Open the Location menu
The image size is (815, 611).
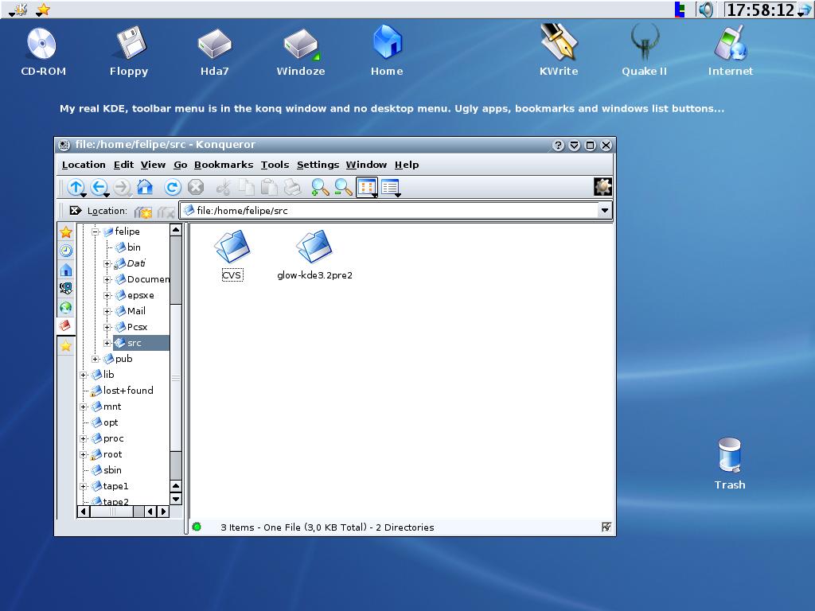coord(83,165)
